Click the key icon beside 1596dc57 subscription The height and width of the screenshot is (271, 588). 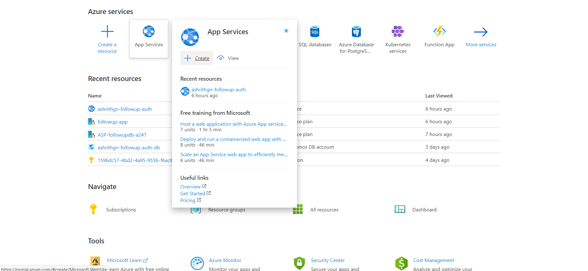coord(91,160)
